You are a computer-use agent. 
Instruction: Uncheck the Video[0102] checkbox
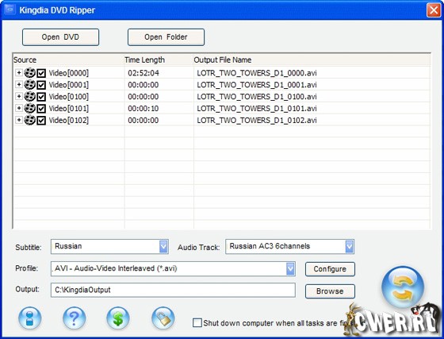(41, 121)
